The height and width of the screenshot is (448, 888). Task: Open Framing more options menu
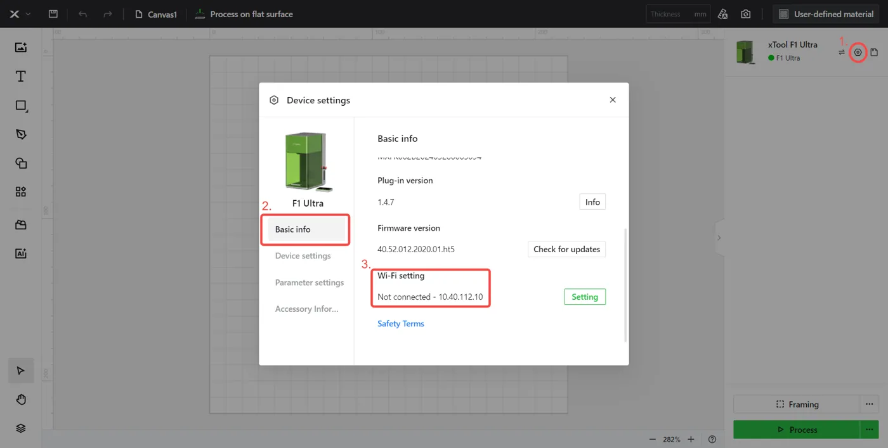tap(870, 404)
